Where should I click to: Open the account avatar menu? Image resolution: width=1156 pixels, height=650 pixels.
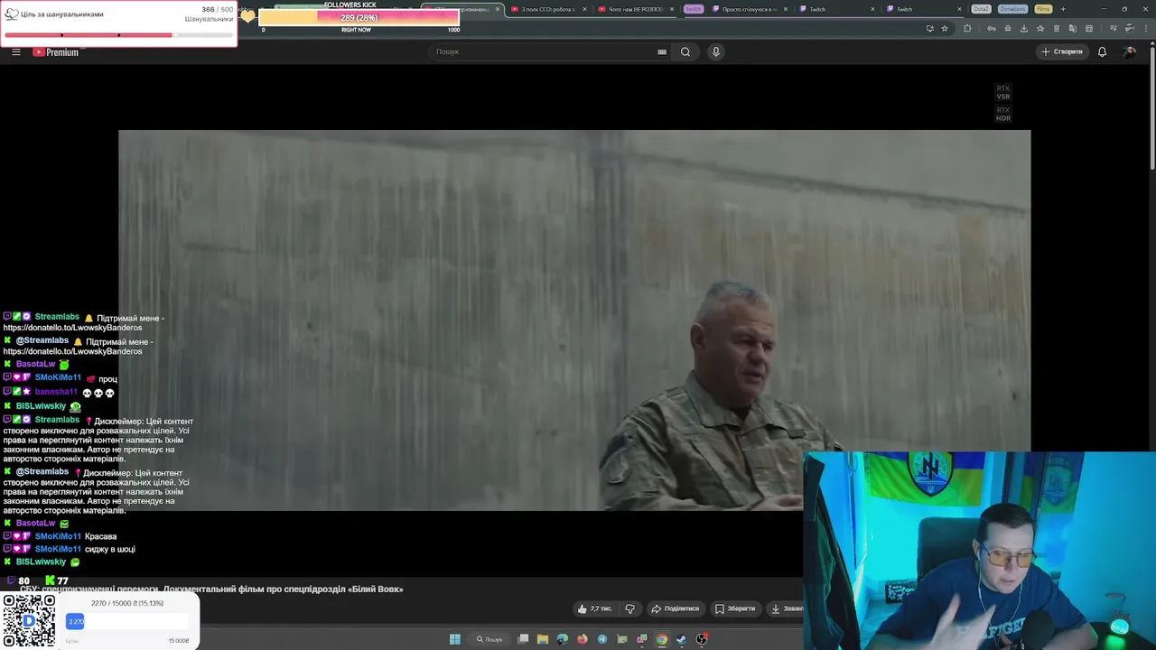(x=1129, y=51)
